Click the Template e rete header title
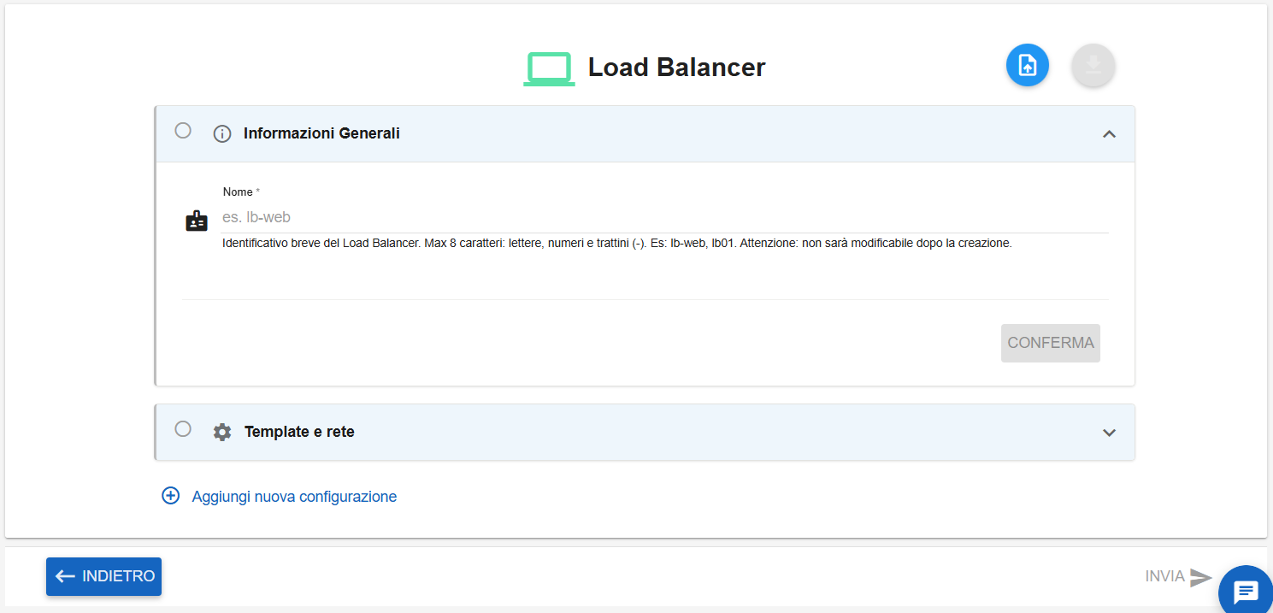 point(299,432)
